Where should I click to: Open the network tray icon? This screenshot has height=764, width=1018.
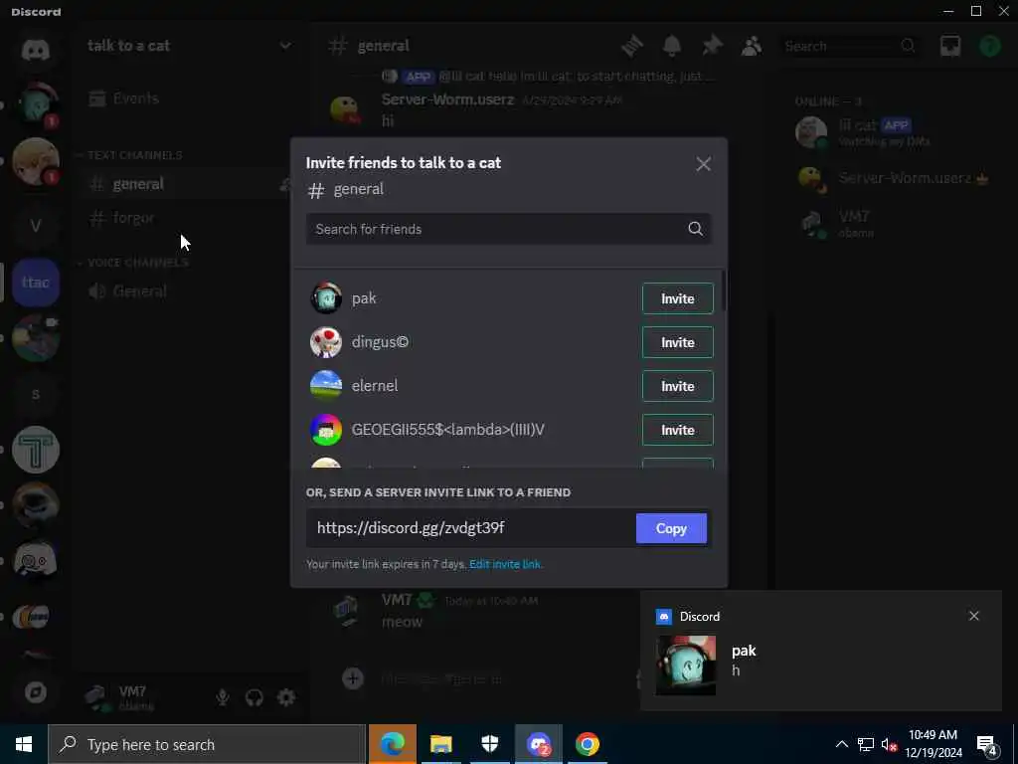point(866,744)
